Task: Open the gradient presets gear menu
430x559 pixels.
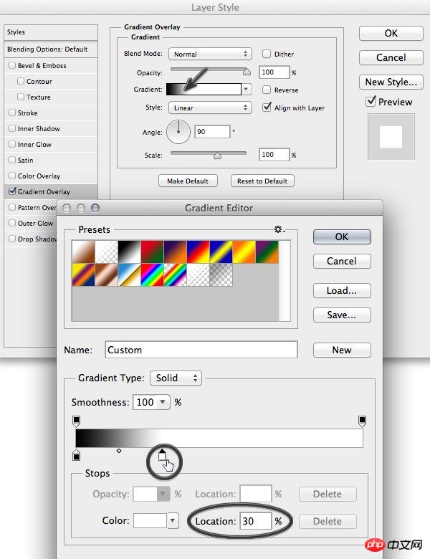Action: (x=279, y=229)
